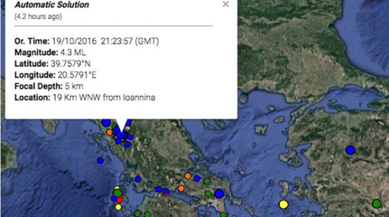Open the large green marker on Kefalonia island

click(x=118, y=193)
